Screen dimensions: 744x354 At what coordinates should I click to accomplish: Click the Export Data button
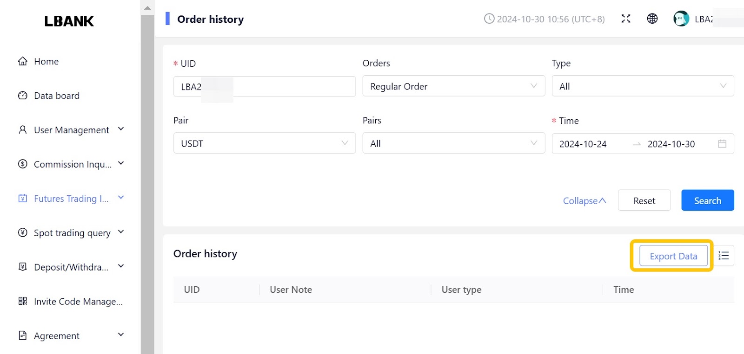[x=673, y=256]
